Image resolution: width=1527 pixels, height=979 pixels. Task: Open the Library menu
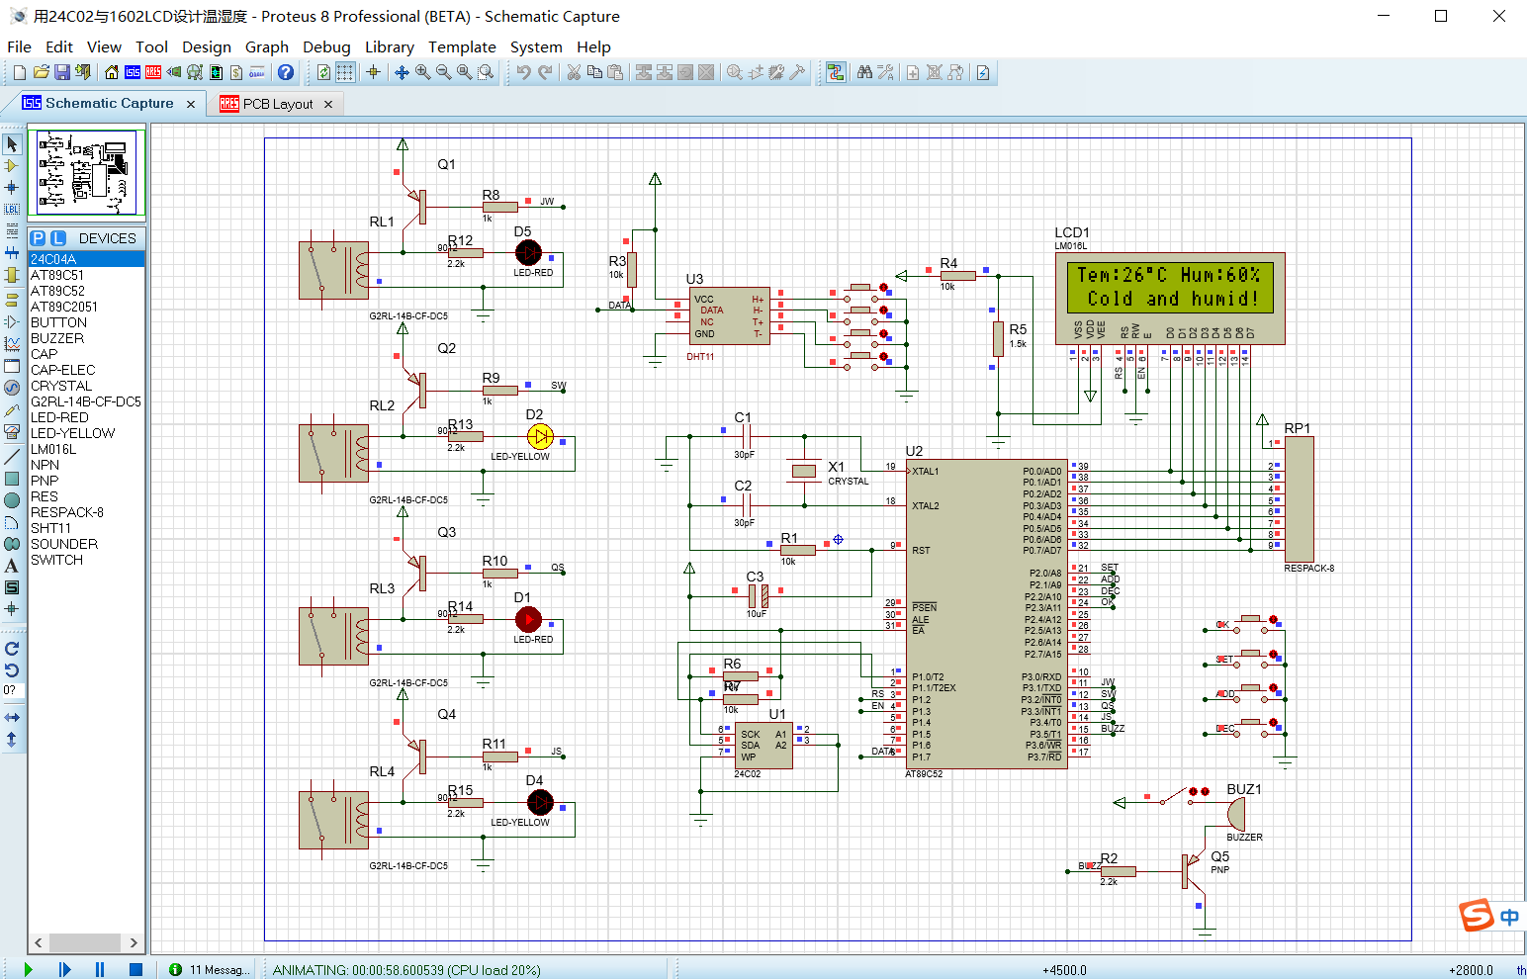click(390, 46)
